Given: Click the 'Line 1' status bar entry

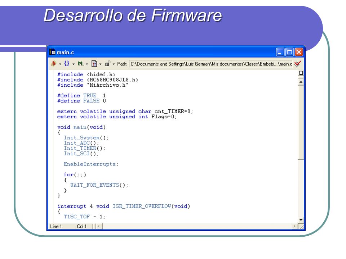Looking at the screenshot, I should point(56,226).
